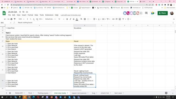The height and width of the screenshot is (99, 176).
Task: Switch to the check-list sheet tab
Action: [x=106, y=93]
